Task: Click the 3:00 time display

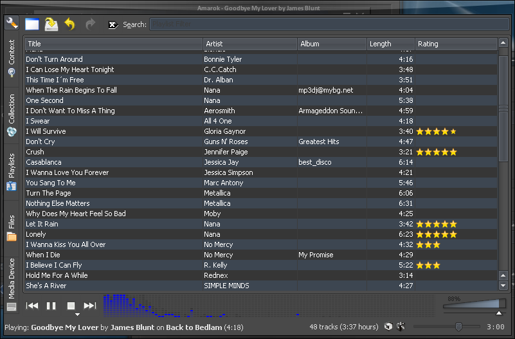Action: (x=495, y=327)
